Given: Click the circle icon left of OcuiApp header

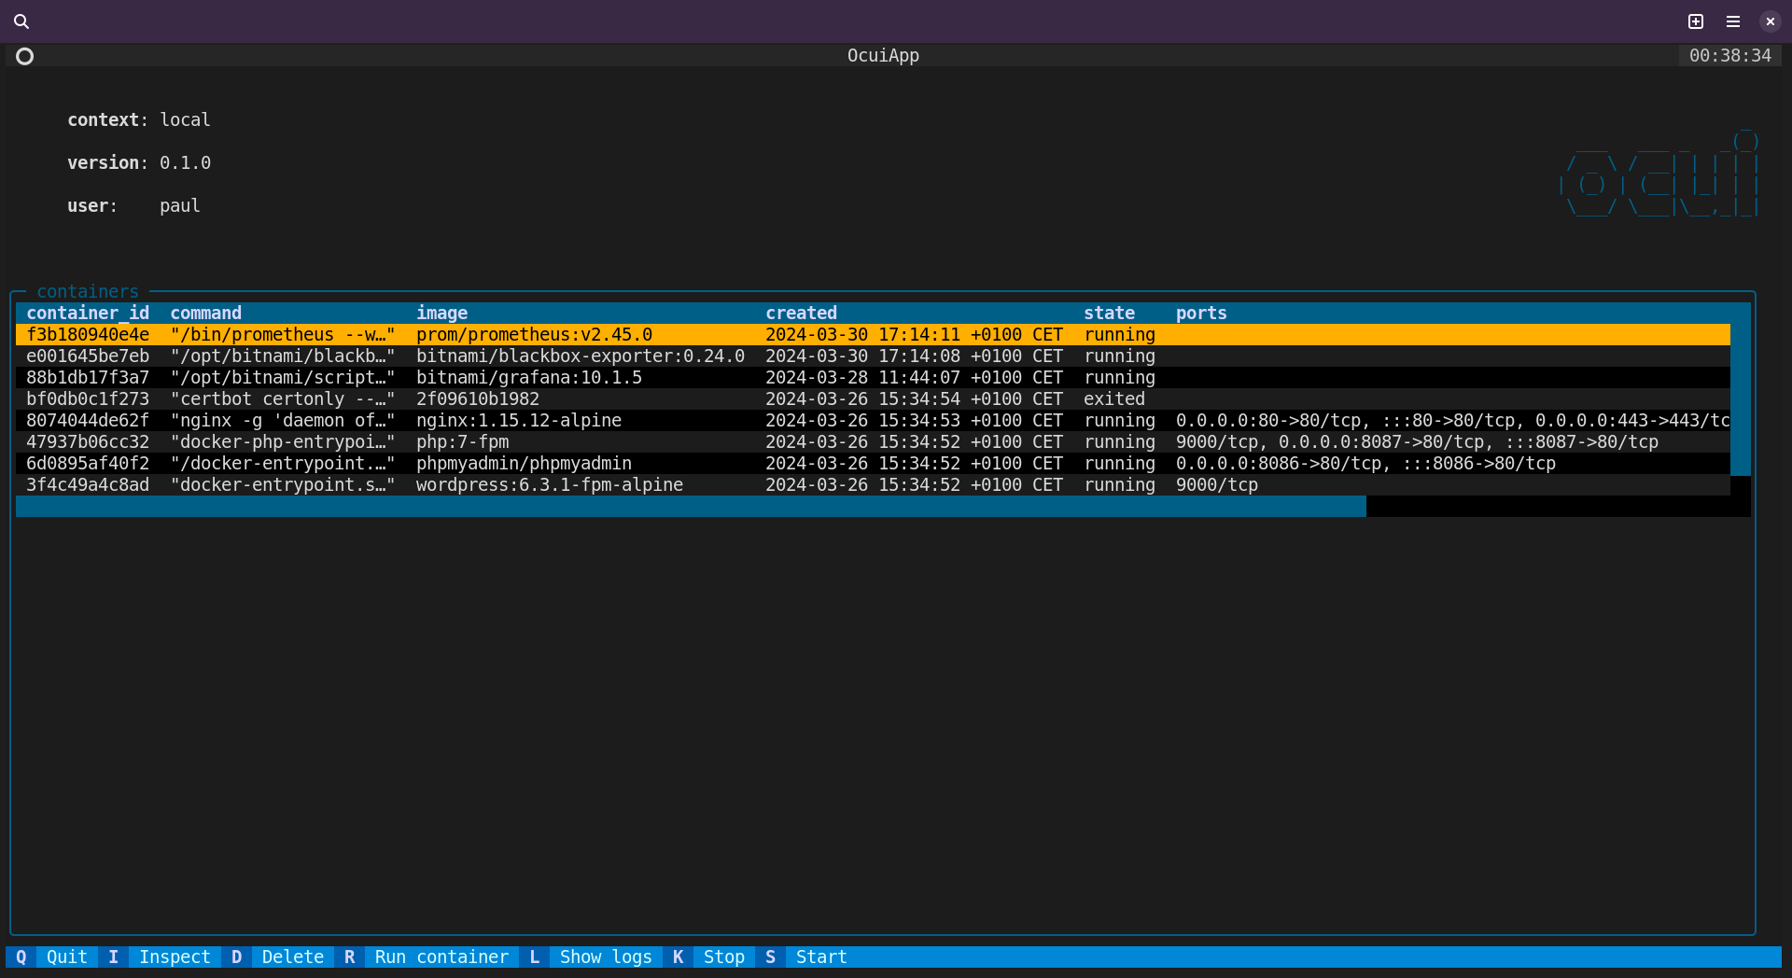Looking at the screenshot, I should click(25, 56).
